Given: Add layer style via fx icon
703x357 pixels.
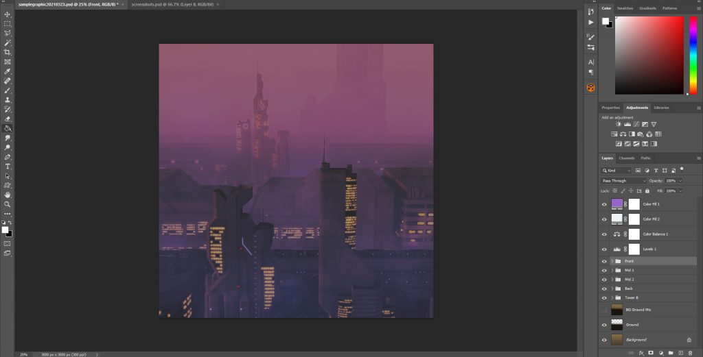Looking at the screenshot, I should [641, 353].
